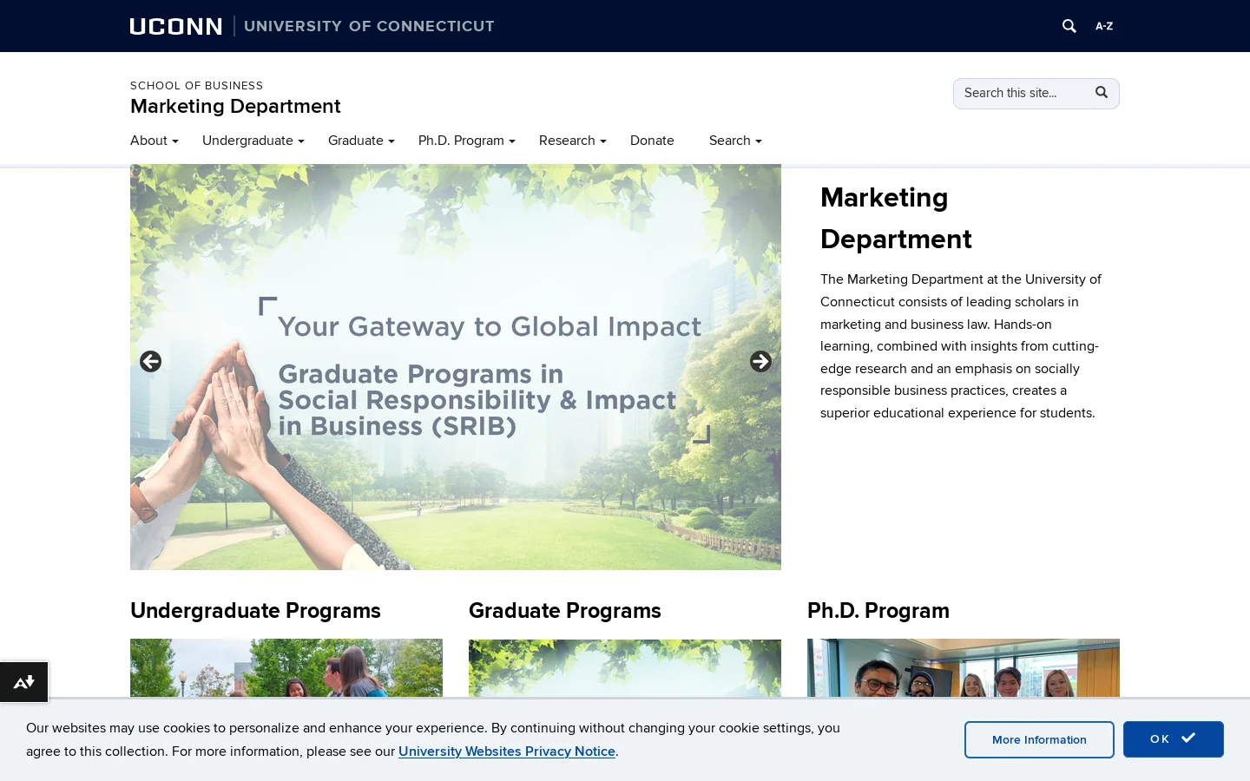Open the Graduate Programs image
Viewport: 1250px width, 781px height.
click(x=625, y=668)
